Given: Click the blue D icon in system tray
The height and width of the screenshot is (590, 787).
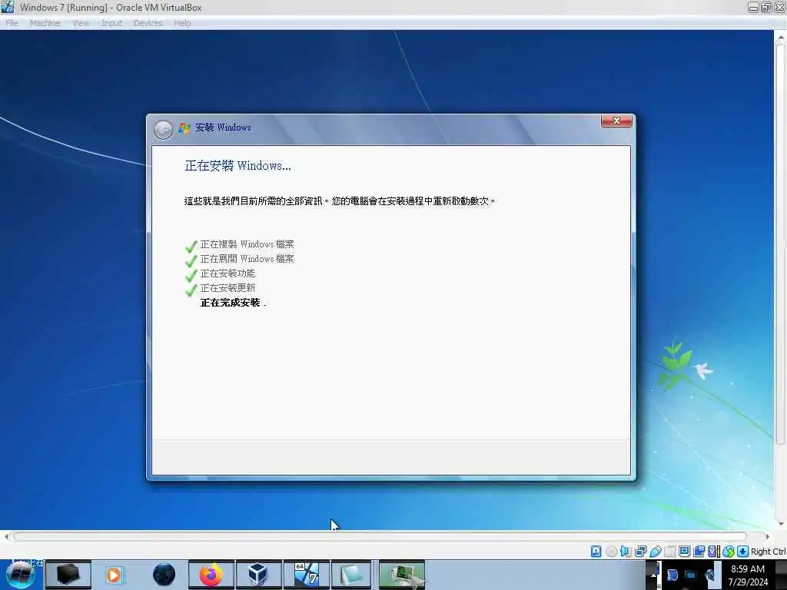Looking at the screenshot, I should (x=672, y=575).
